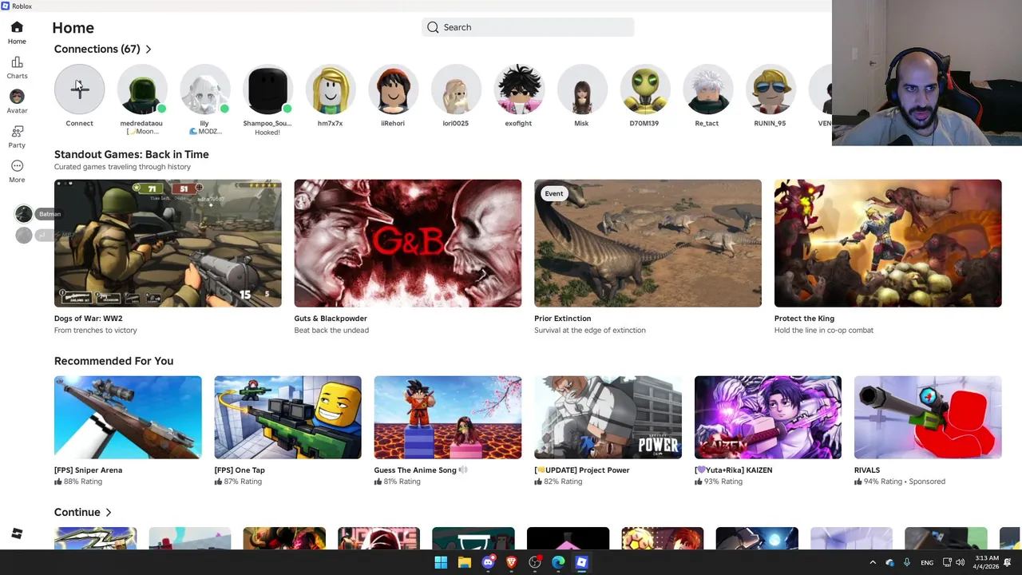Open the Party sidebar icon

[17, 136]
